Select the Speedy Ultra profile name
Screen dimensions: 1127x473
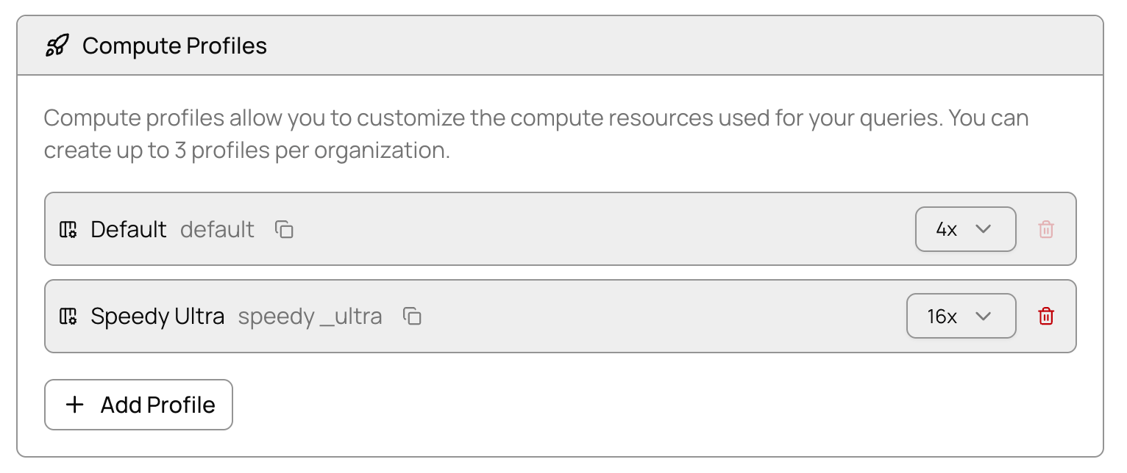click(157, 317)
